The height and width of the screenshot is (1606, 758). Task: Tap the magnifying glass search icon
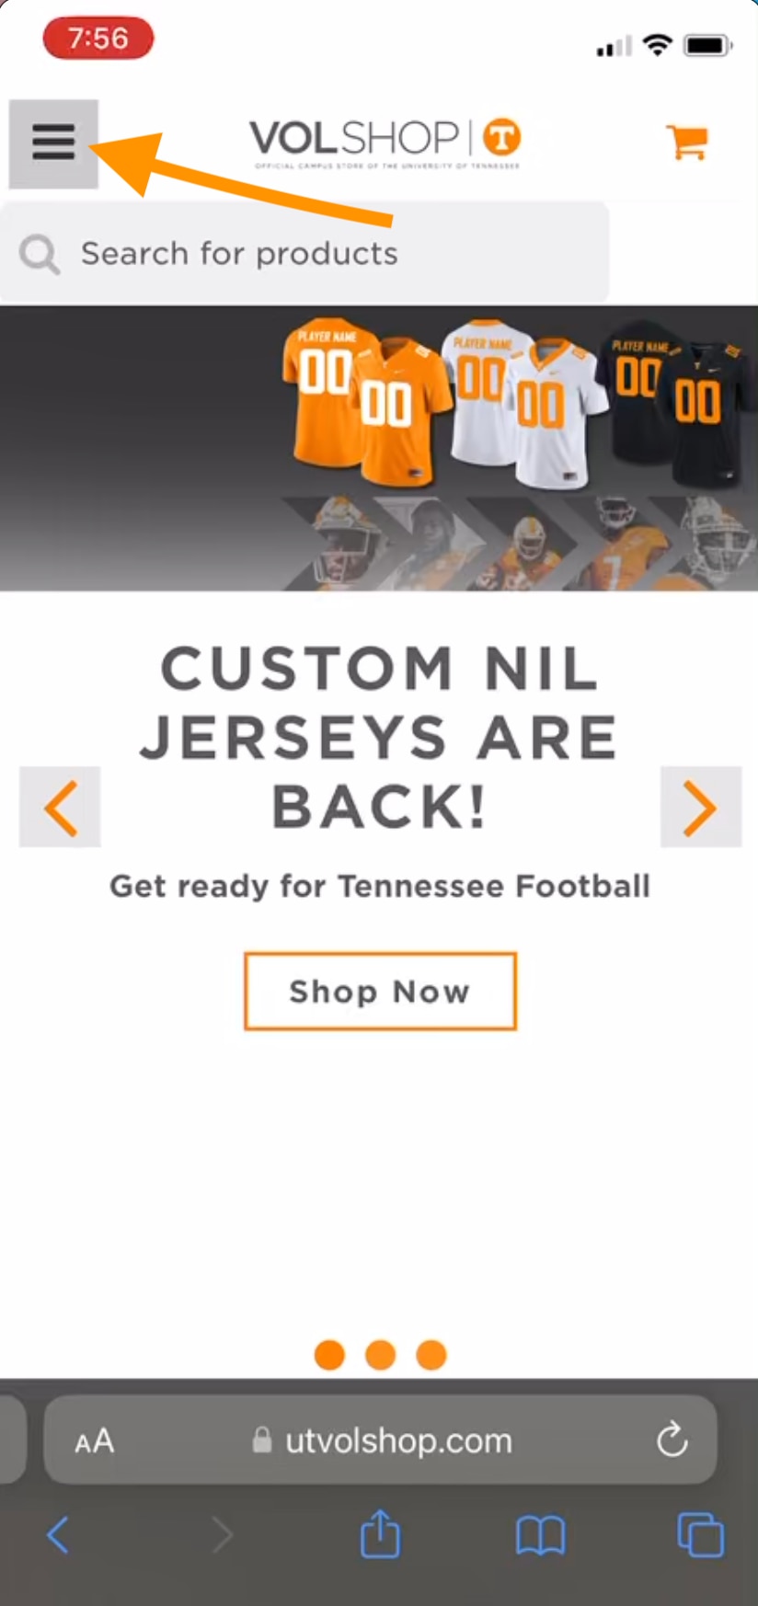pos(40,254)
